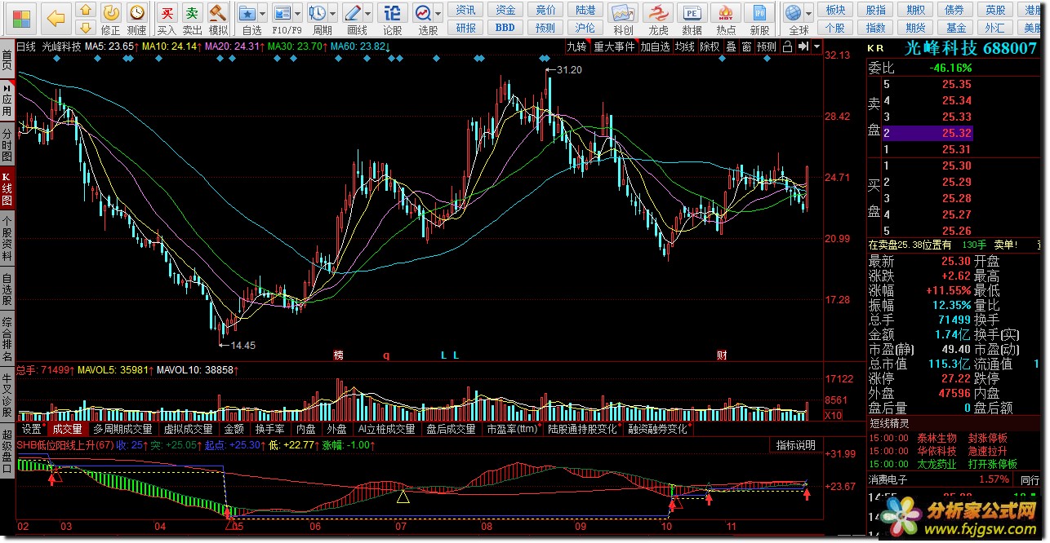Open the 模拟 gavel simulation icon
The height and width of the screenshot is (543, 1050).
click(x=218, y=12)
